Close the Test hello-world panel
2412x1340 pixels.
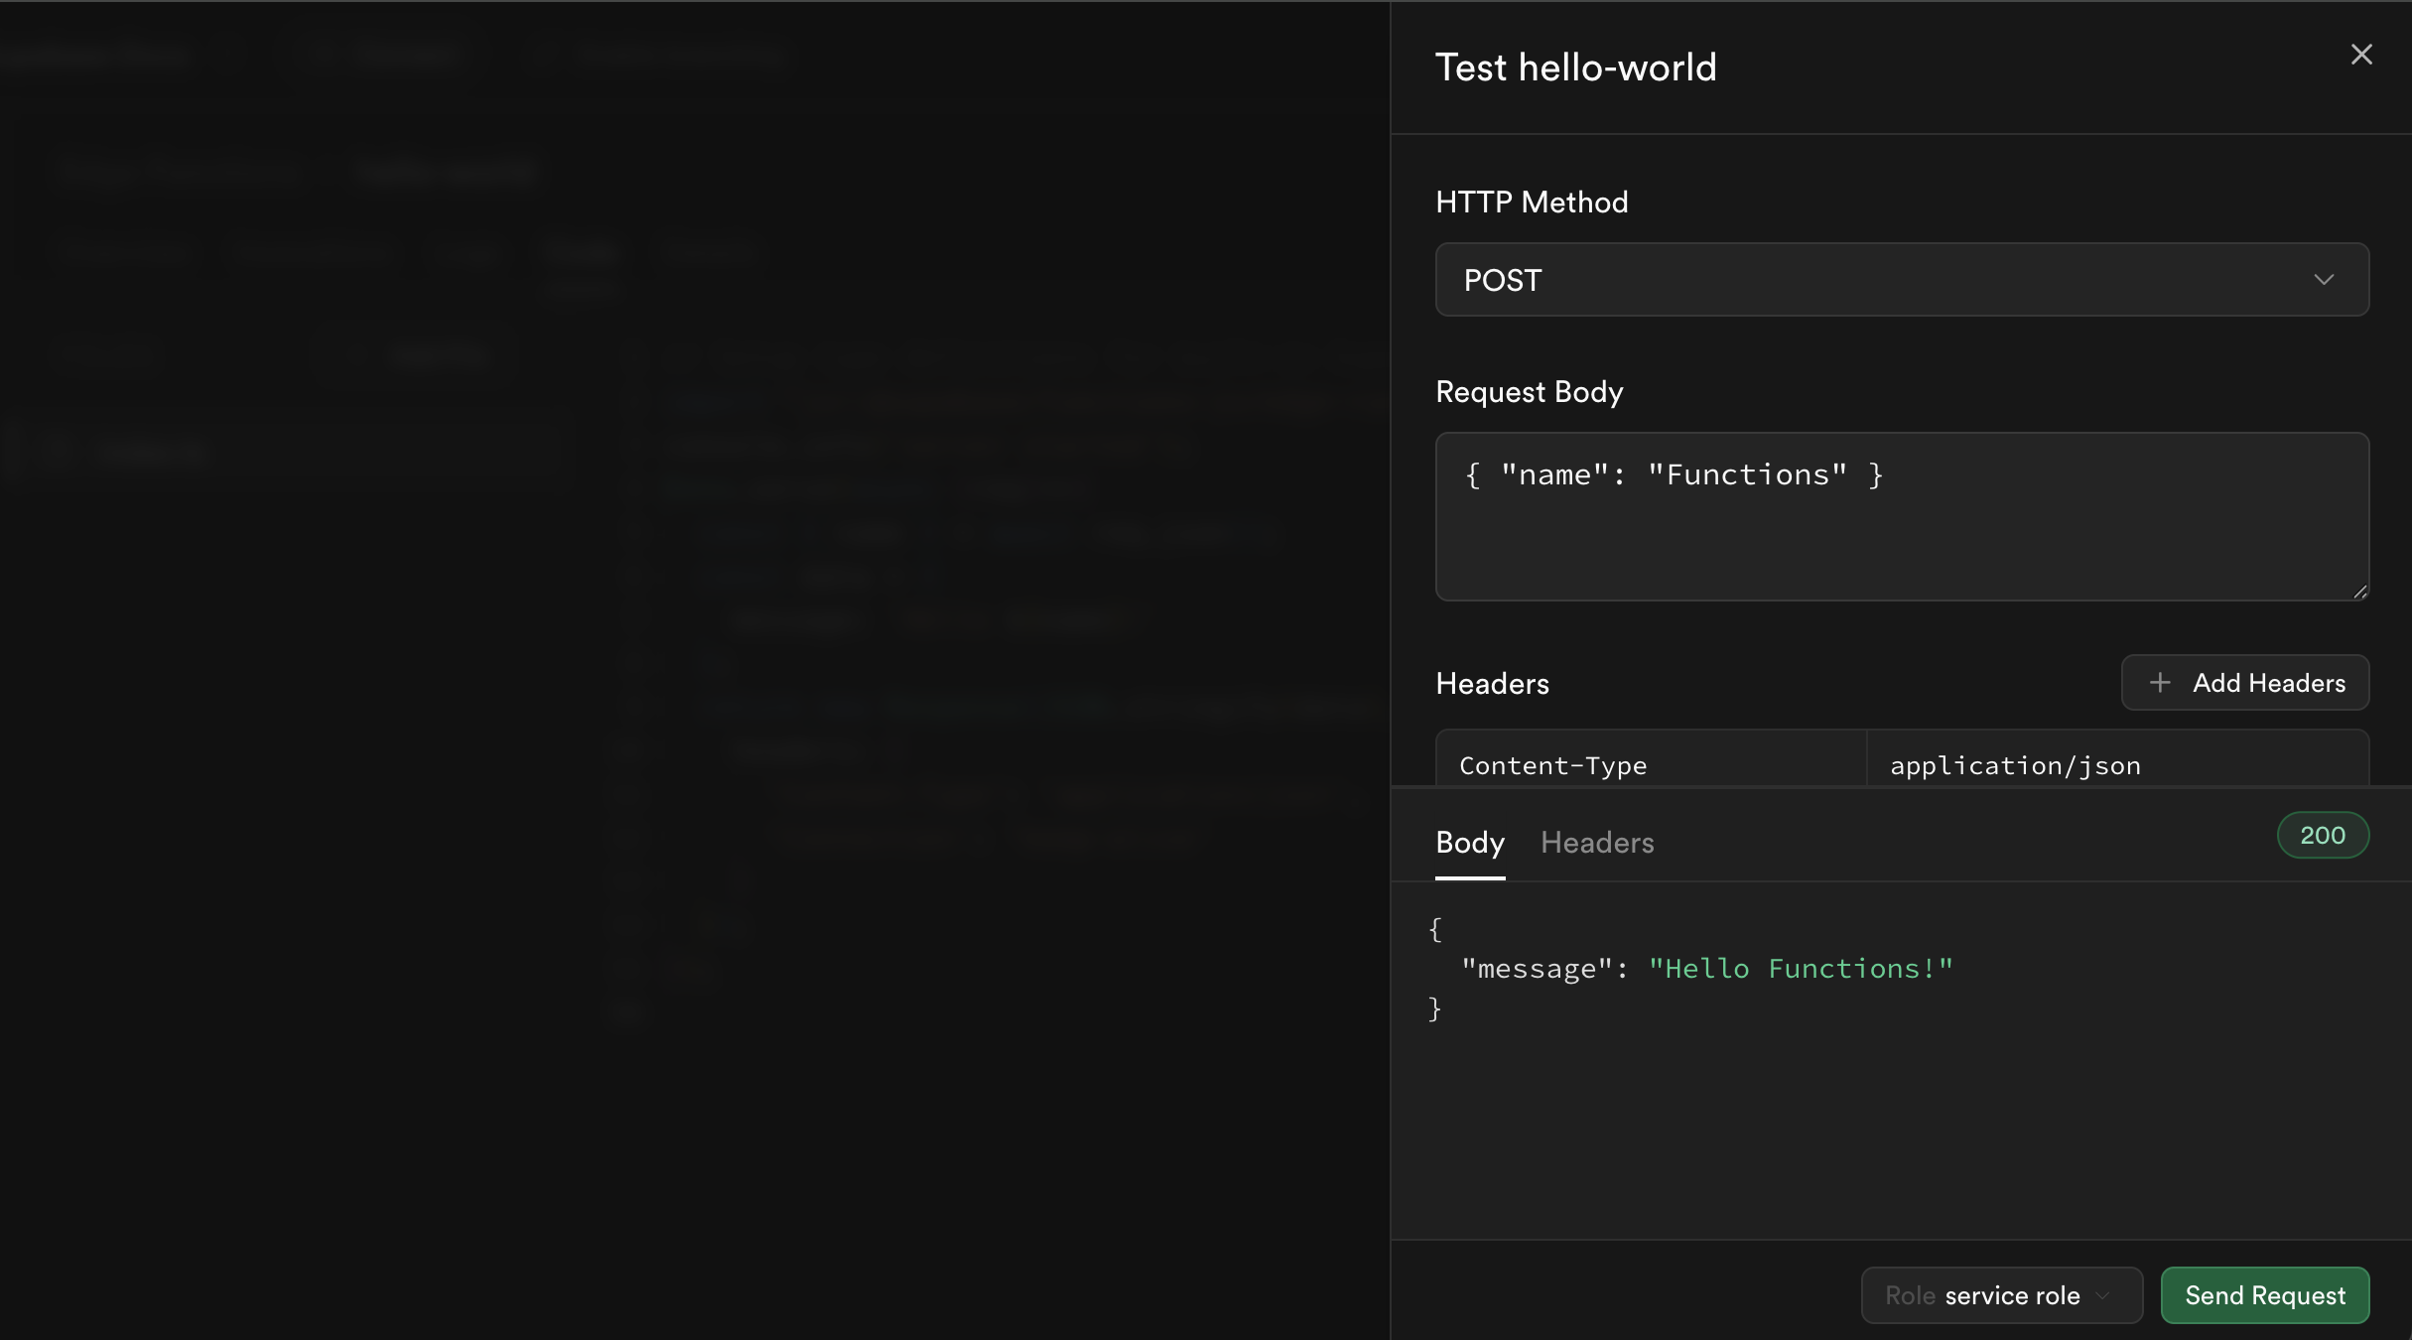[2361, 55]
